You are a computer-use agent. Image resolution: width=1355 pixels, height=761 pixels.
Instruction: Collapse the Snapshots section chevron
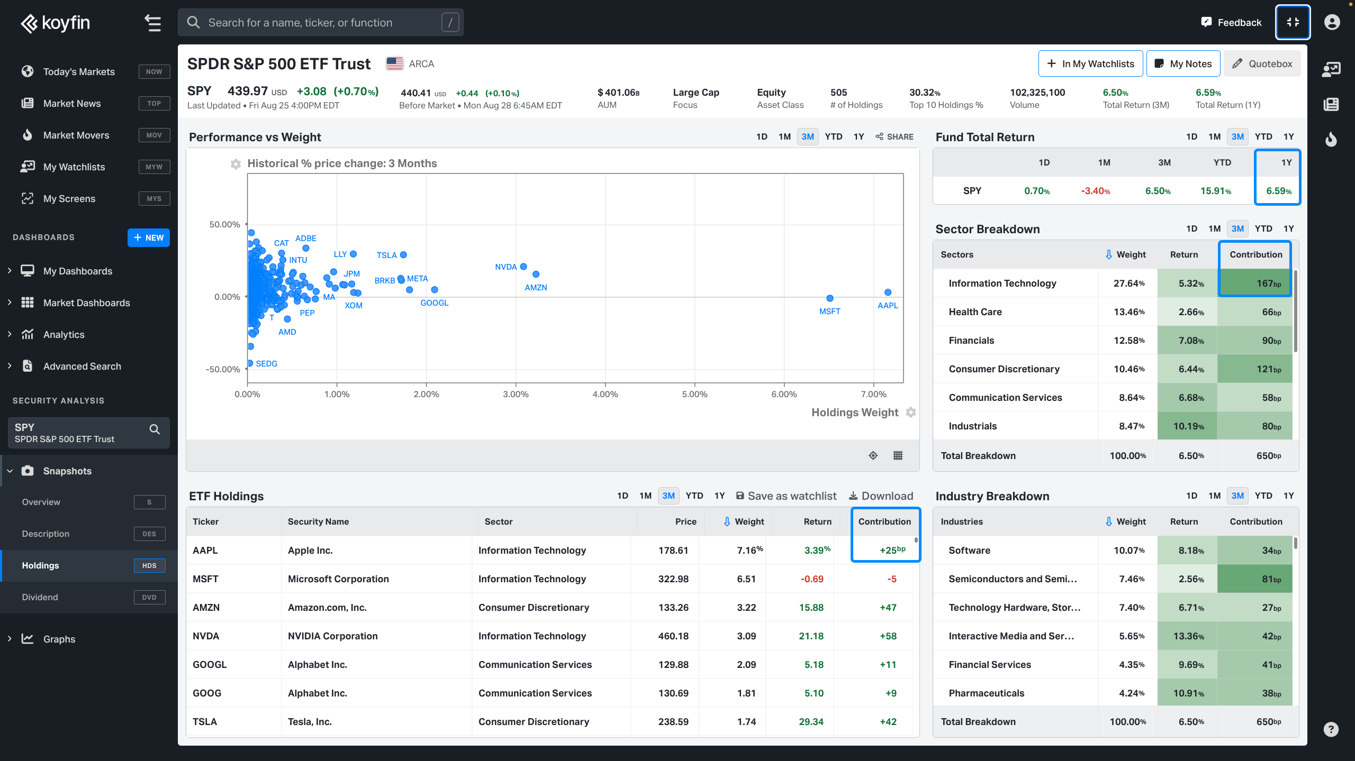coord(10,471)
